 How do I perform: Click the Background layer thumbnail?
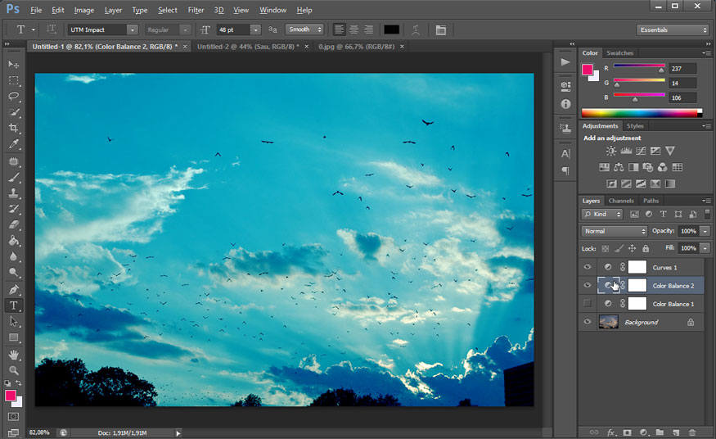(x=608, y=322)
